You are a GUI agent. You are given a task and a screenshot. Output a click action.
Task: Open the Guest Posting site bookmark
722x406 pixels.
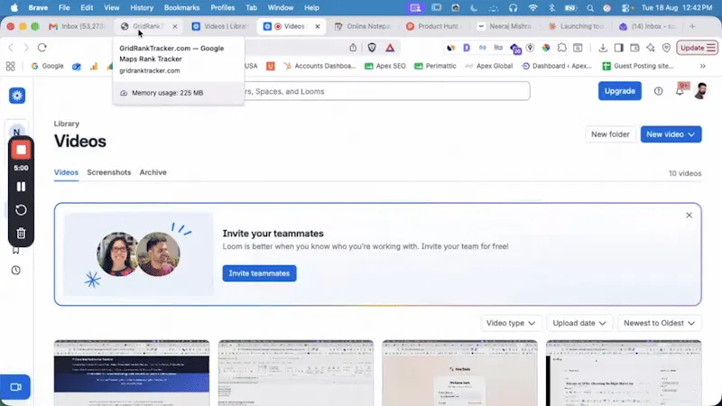(638, 66)
